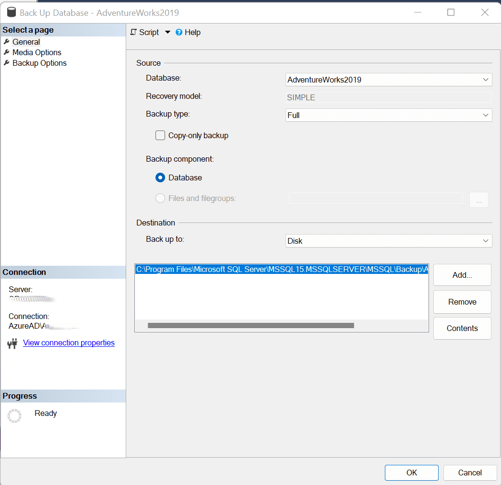Click the Recovery model SIMPLE field
The height and width of the screenshot is (485, 501).
(389, 97)
